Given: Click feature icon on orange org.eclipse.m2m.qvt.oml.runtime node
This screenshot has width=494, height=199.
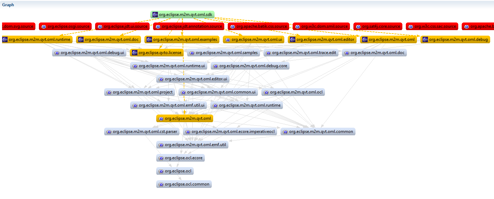Looking at the screenshot, I should [5, 39].
